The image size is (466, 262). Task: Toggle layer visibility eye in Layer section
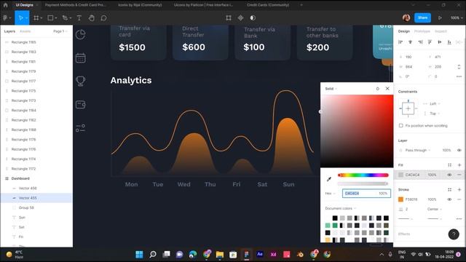[459, 151]
